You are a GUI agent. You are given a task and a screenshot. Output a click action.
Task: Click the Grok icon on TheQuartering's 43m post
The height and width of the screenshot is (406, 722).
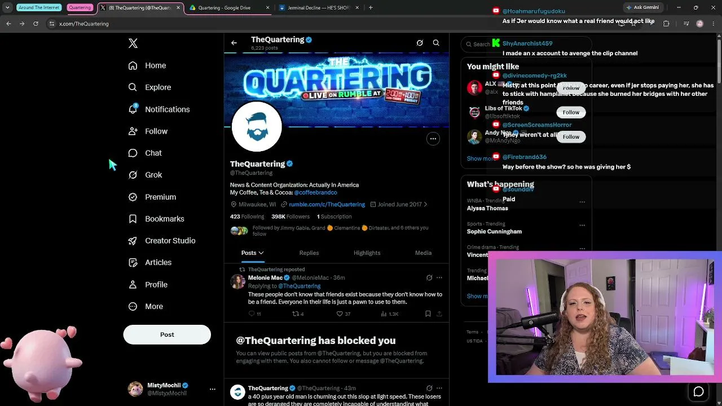(429, 388)
